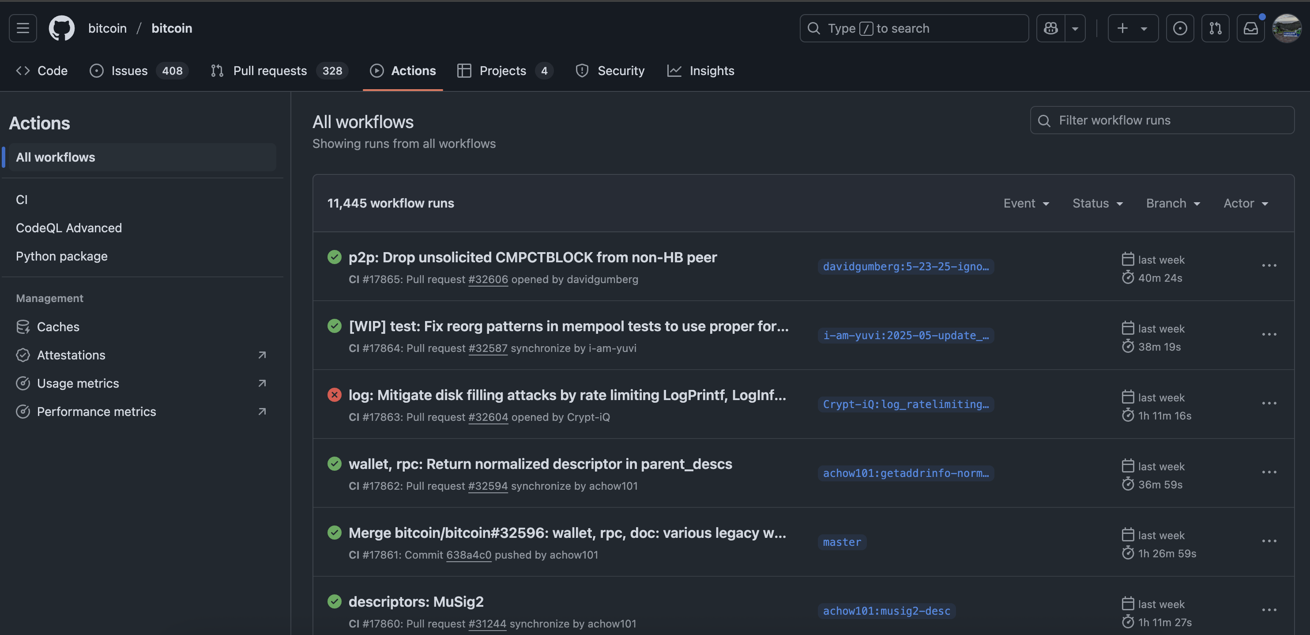The image size is (1310, 635).
Task: Open options menu for p2p CMPCTBLOCK run
Action: [1269, 265]
